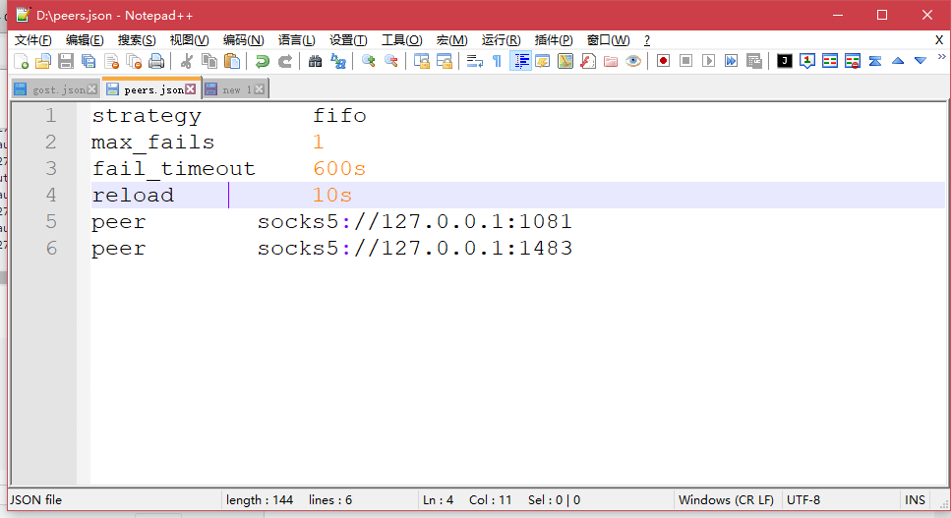Screen dimensions: 951x518
Task: Cut selection using the scissors icon
Action: [x=187, y=61]
